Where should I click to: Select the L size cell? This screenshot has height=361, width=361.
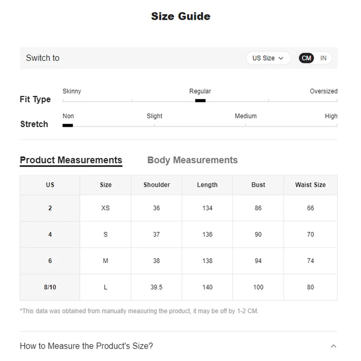pyautogui.click(x=106, y=287)
